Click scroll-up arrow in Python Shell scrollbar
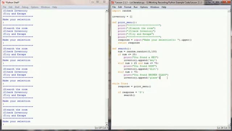This screenshot has width=232, height=131. click(107, 11)
